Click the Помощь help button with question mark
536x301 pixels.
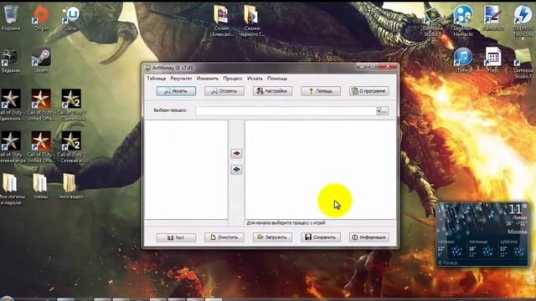321,91
